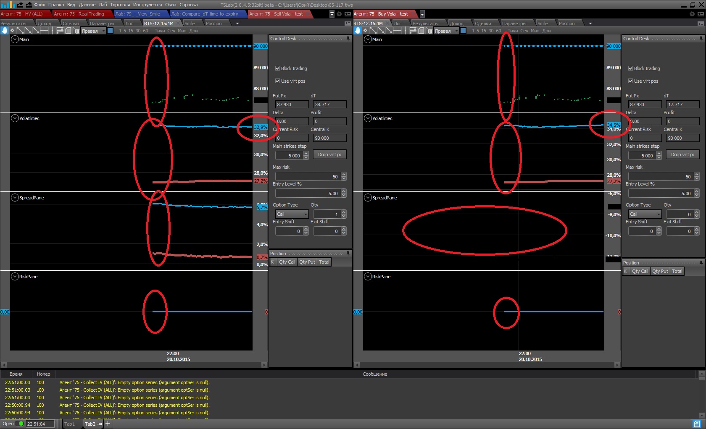706x429 pixels.
Task: Sort log by the Время column header
Action: click(x=16, y=374)
